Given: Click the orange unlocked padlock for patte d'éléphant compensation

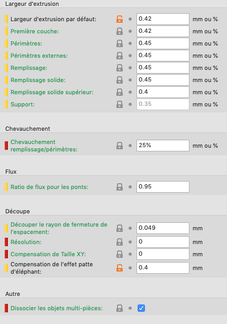Looking at the screenshot, I should [x=120, y=268].
